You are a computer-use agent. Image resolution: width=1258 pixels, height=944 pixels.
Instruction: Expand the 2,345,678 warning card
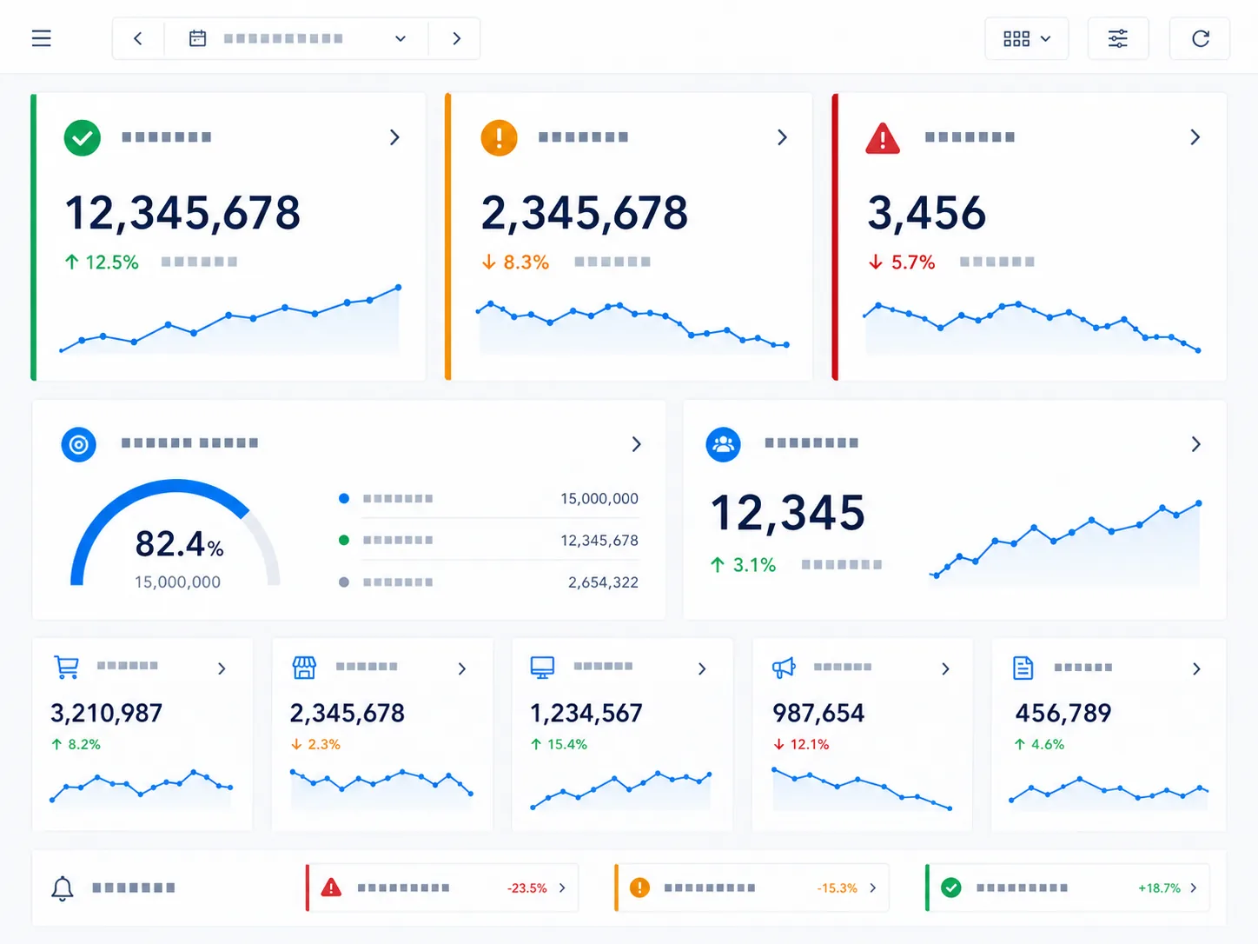tap(782, 137)
